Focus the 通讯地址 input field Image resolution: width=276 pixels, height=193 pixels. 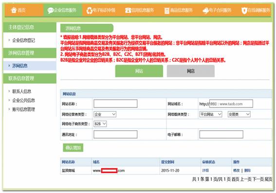click(115, 134)
